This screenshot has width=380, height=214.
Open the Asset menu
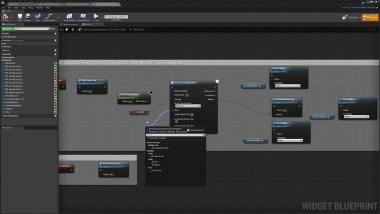(x=16, y=8)
